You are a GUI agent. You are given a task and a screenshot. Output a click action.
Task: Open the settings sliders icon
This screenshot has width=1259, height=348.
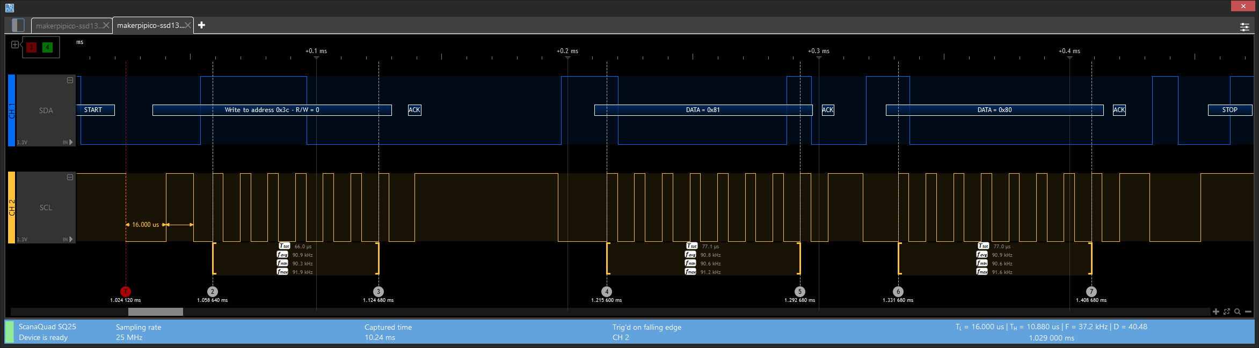(1245, 27)
